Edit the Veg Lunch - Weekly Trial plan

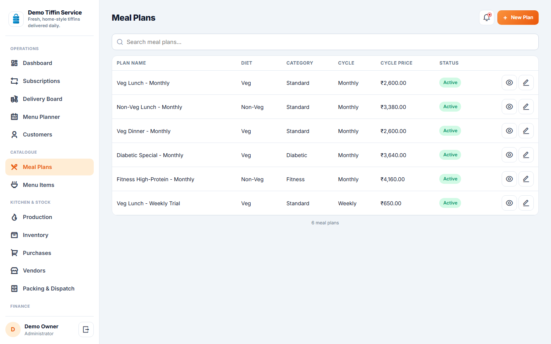[x=526, y=203]
